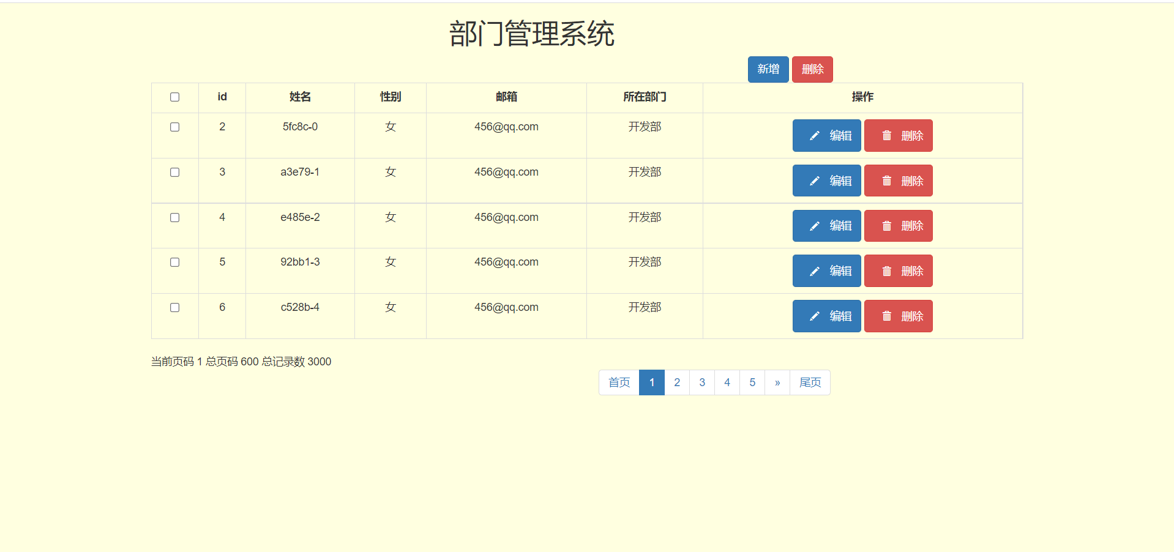
Task: Check the box for id 3 row
Action: (x=174, y=172)
